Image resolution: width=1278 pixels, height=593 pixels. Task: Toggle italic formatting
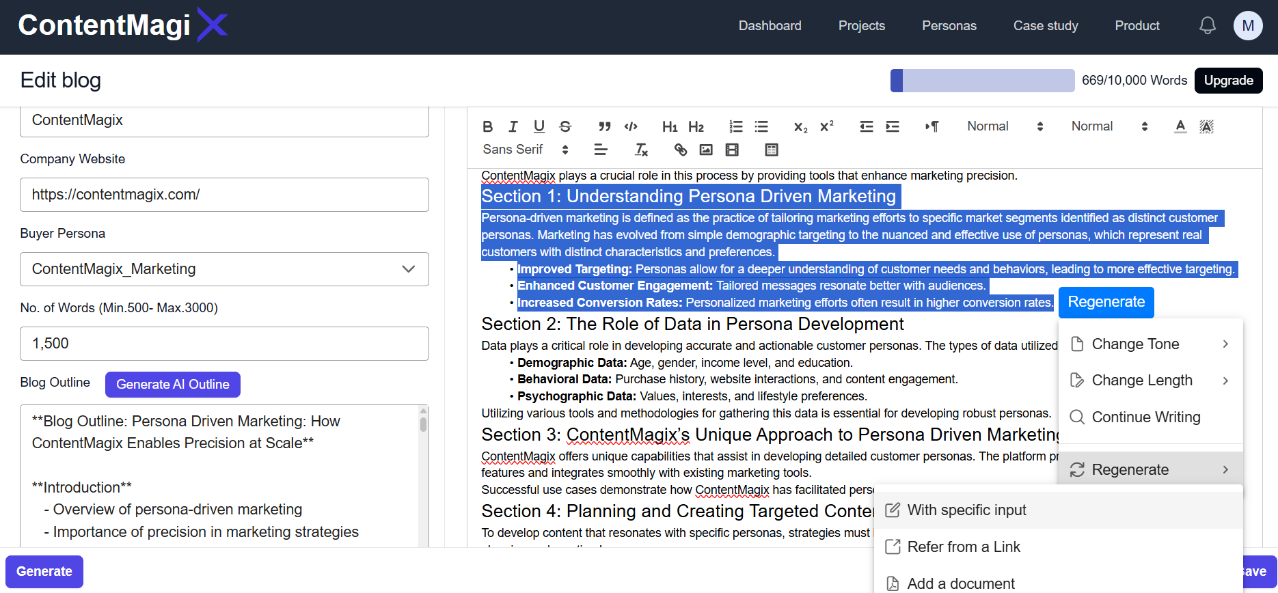click(x=513, y=126)
